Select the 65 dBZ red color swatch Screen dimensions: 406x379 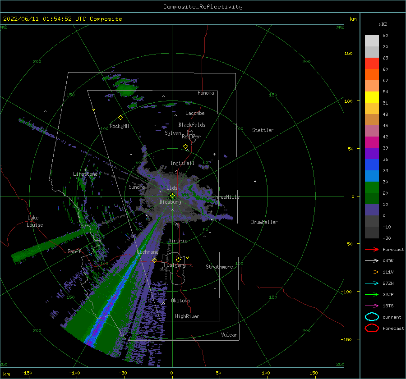coord(372,64)
